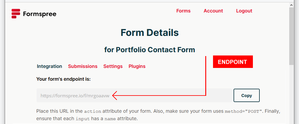
Task: Click the method="POST" code snippet
Action: click(x=243, y=112)
